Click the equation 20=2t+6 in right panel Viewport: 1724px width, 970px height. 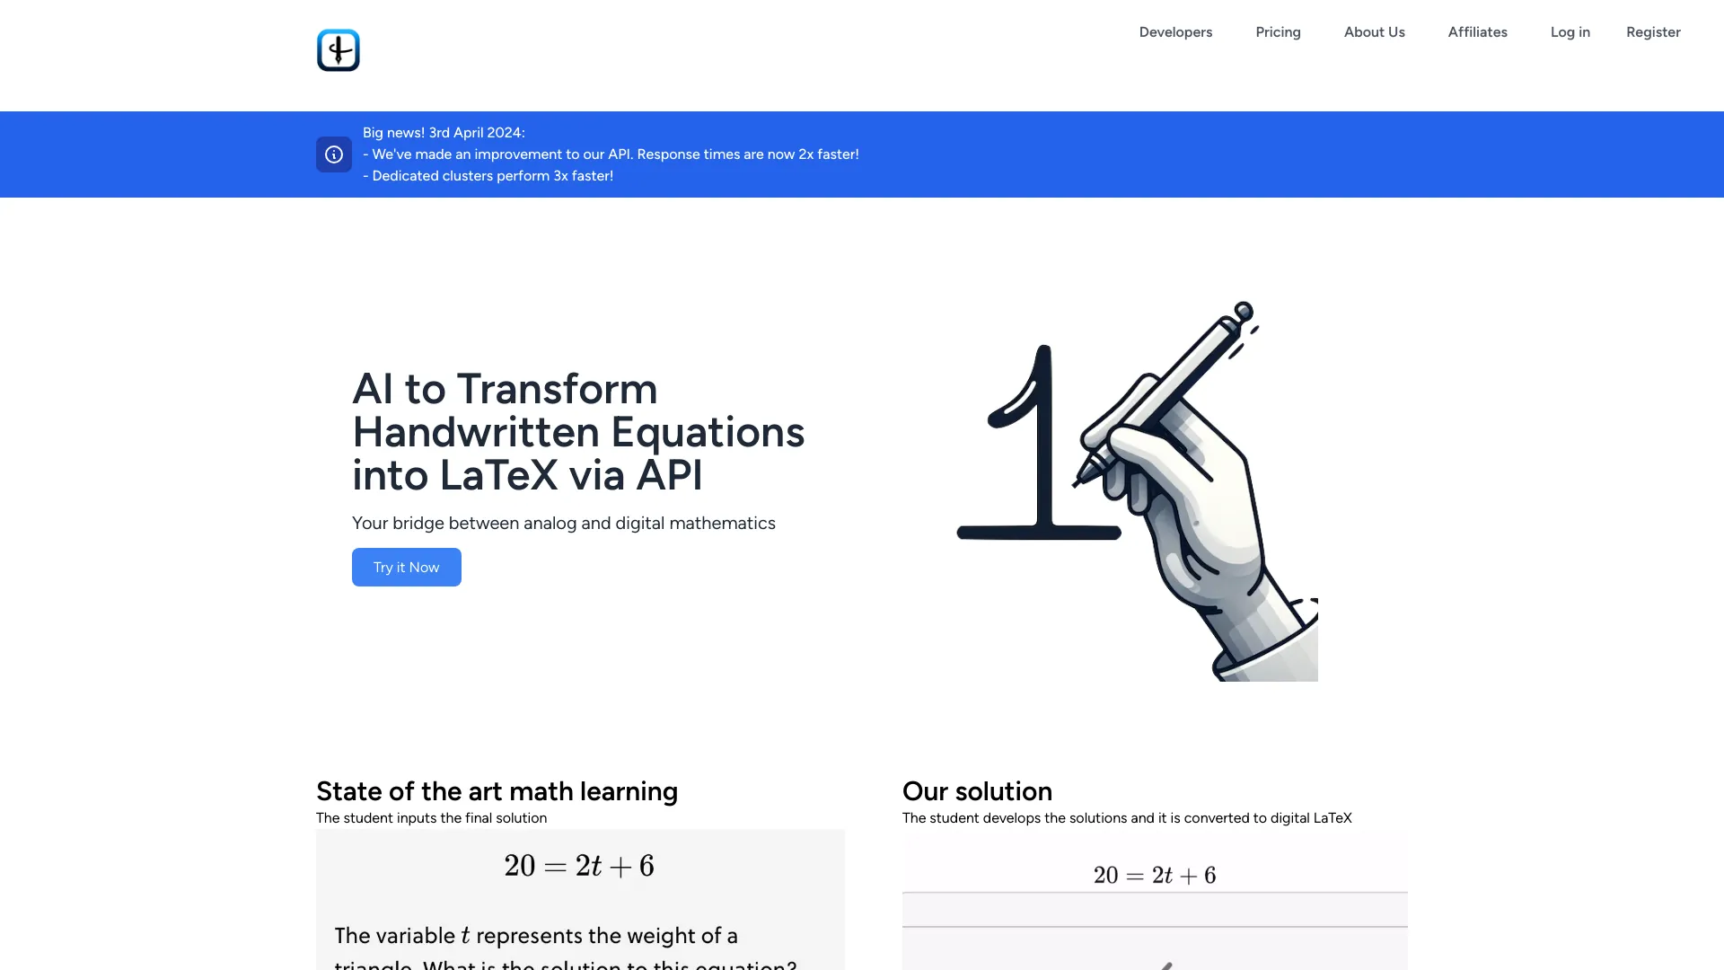(1155, 876)
